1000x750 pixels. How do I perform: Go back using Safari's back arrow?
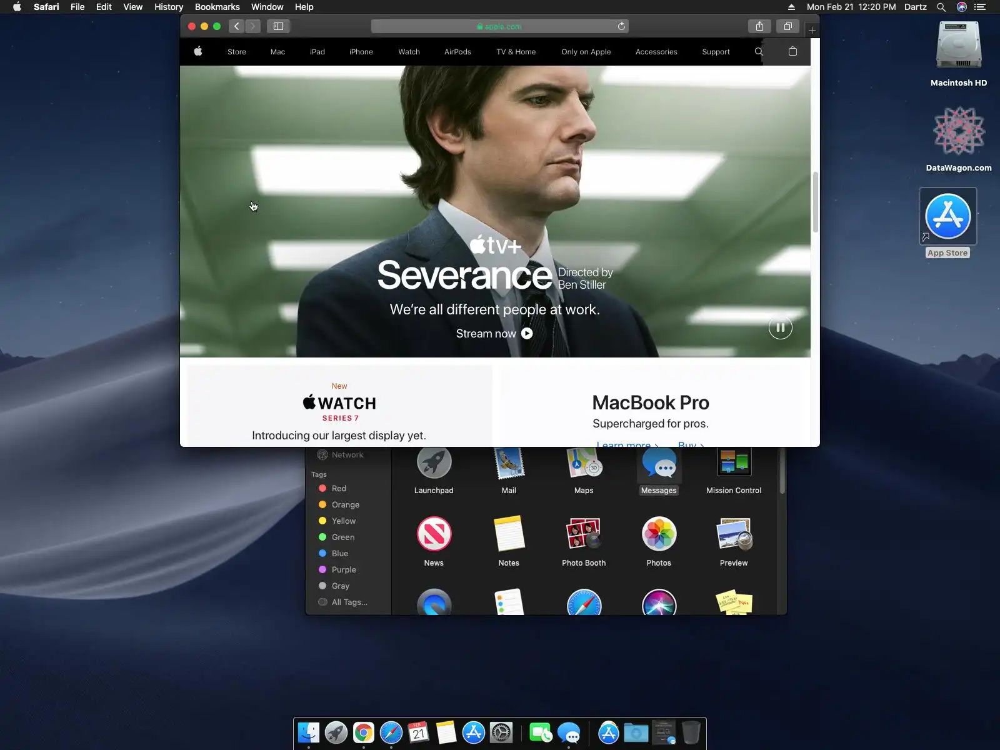tap(236, 26)
